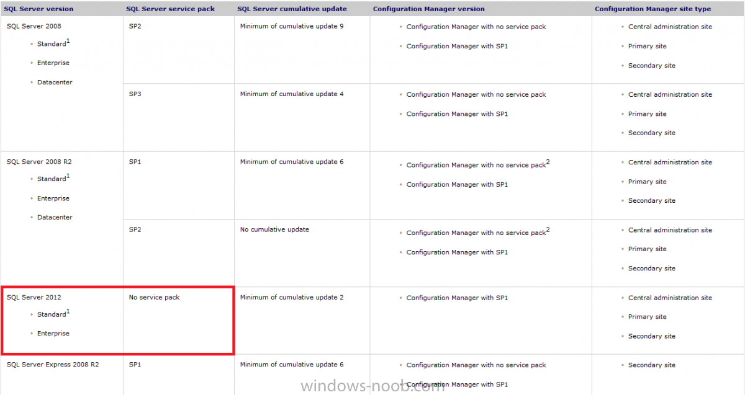Select Configuration Manager with SP1 in update 4 row
The image size is (745, 395).
tap(457, 114)
